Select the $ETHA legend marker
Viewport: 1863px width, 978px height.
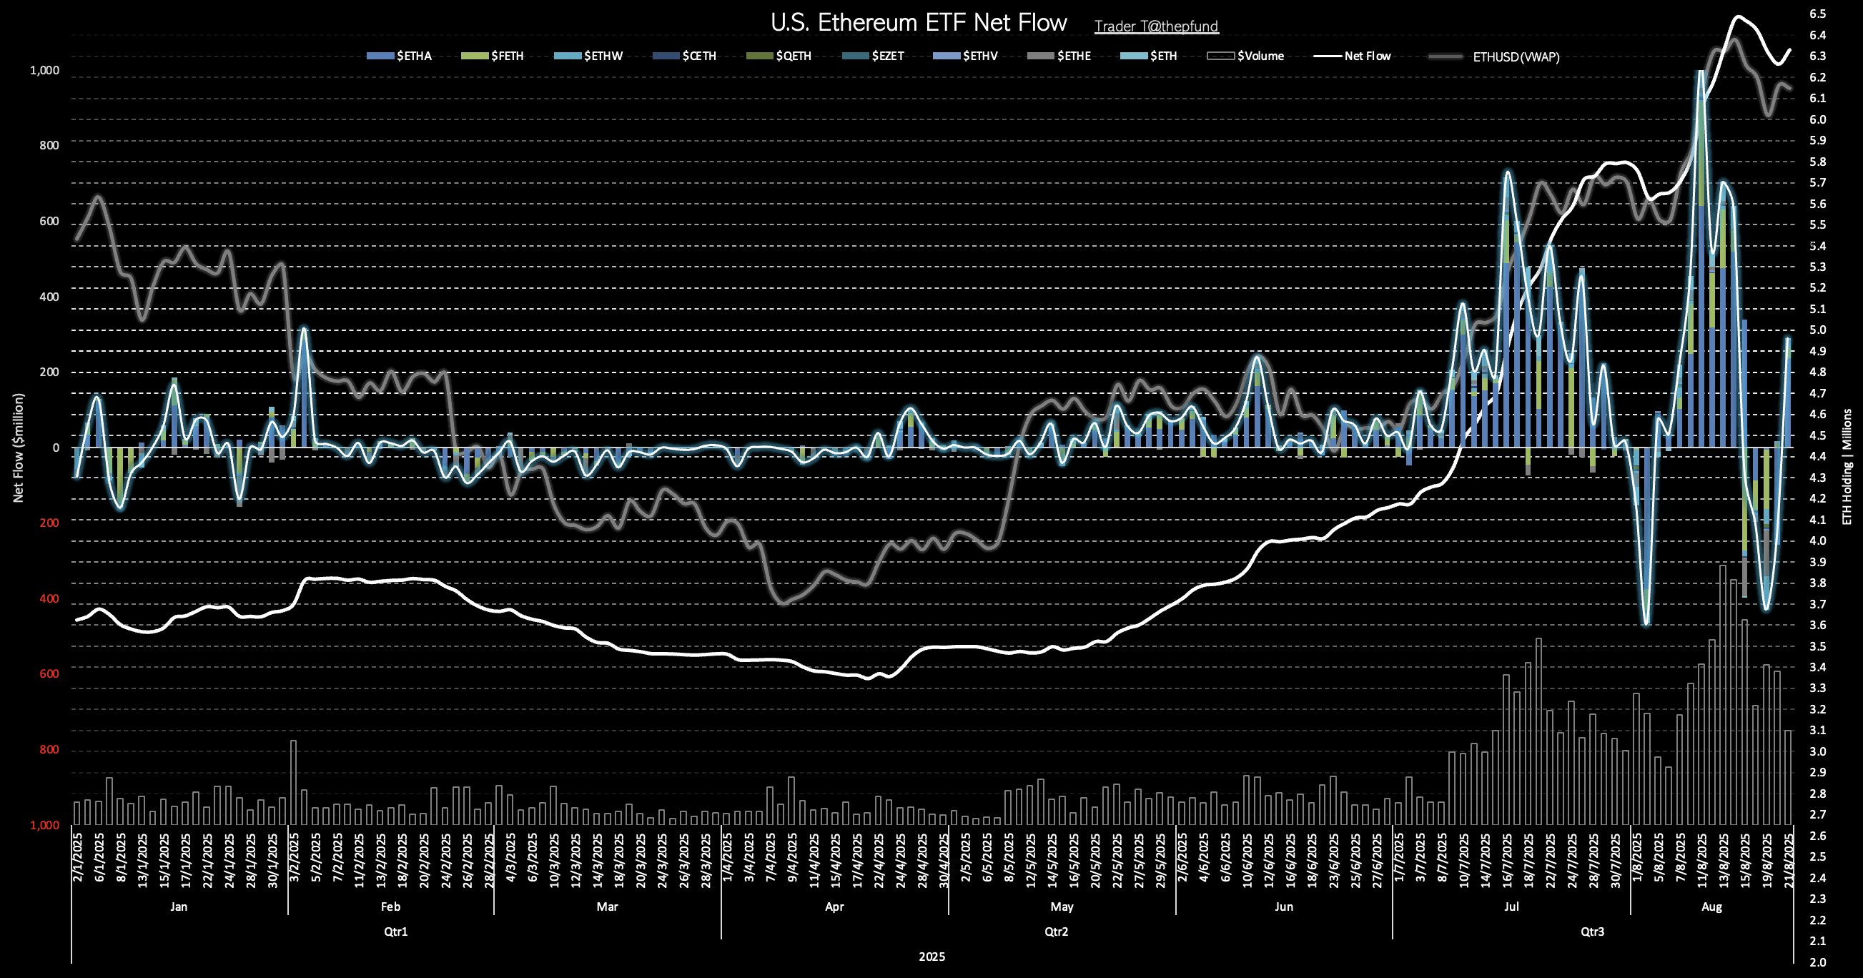tap(381, 56)
